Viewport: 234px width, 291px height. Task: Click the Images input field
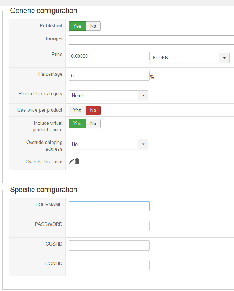151,40
